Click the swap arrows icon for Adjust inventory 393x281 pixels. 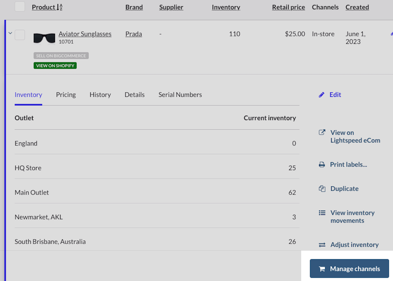tap(322, 245)
